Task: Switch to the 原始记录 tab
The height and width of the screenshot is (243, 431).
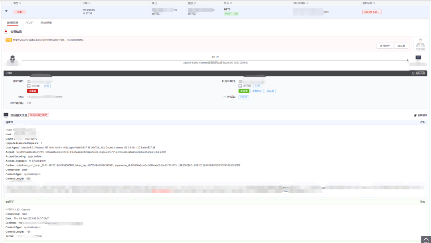Action: coord(46,23)
